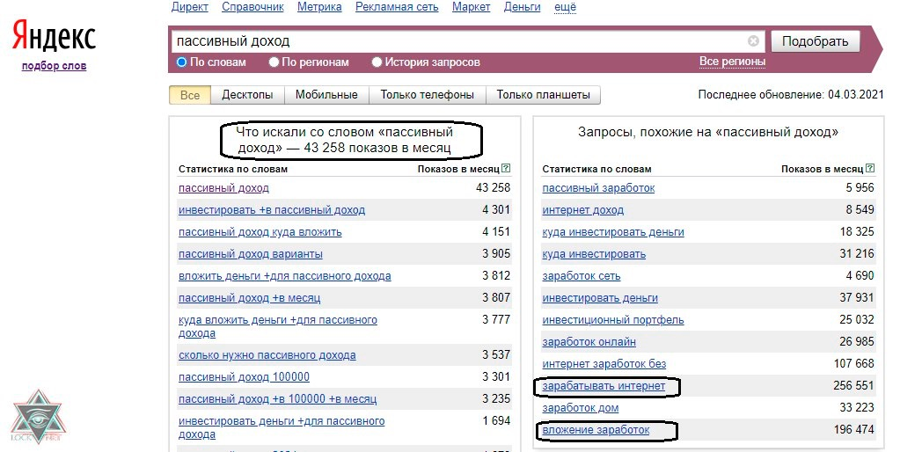Image resolution: width=900 pixels, height=452 pixels.
Task: Select the 'По регионам' radio option
Action: pyautogui.click(x=274, y=62)
